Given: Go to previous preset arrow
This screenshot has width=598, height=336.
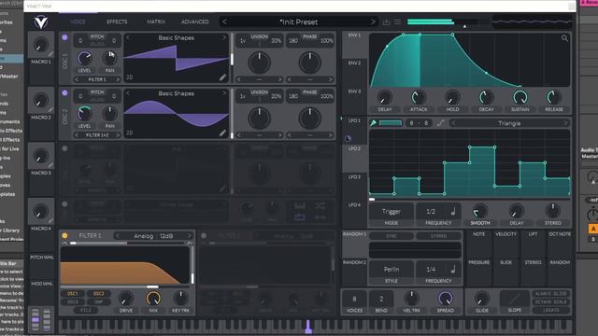Looking at the screenshot, I should point(224,22).
